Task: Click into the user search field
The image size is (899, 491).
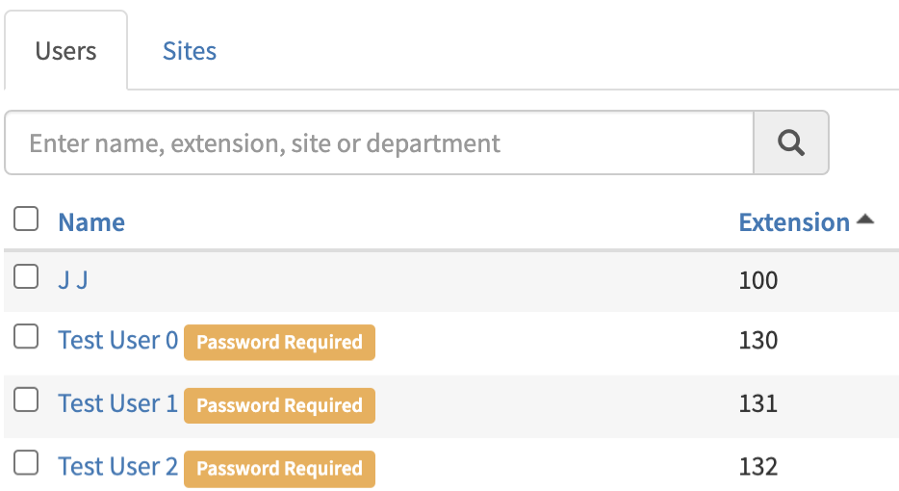Action: click(x=379, y=143)
